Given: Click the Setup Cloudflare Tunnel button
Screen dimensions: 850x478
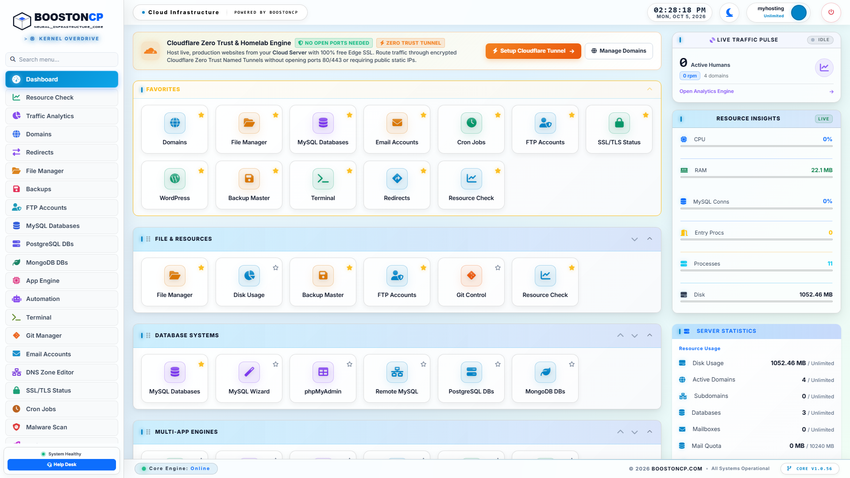Looking at the screenshot, I should (533, 51).
